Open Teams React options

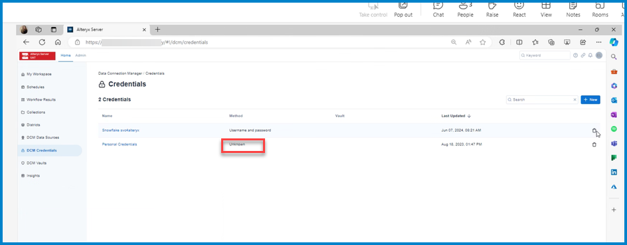(519, 9)
